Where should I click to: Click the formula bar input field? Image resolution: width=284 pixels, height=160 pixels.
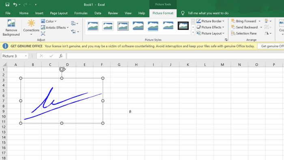(175, 56)
